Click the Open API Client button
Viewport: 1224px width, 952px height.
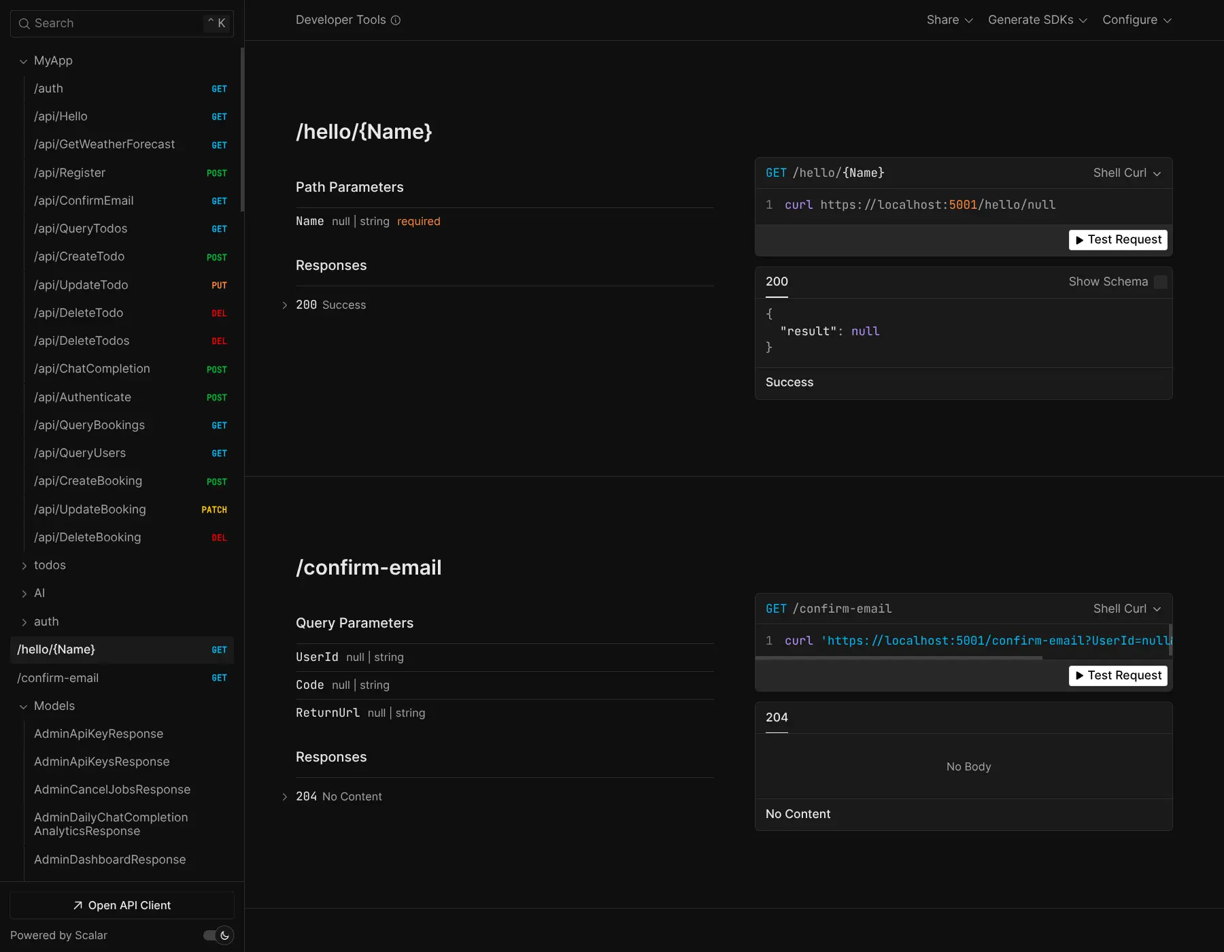(122, 906)
